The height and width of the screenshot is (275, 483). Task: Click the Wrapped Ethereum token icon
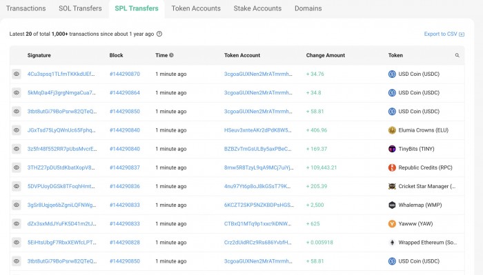392,243
